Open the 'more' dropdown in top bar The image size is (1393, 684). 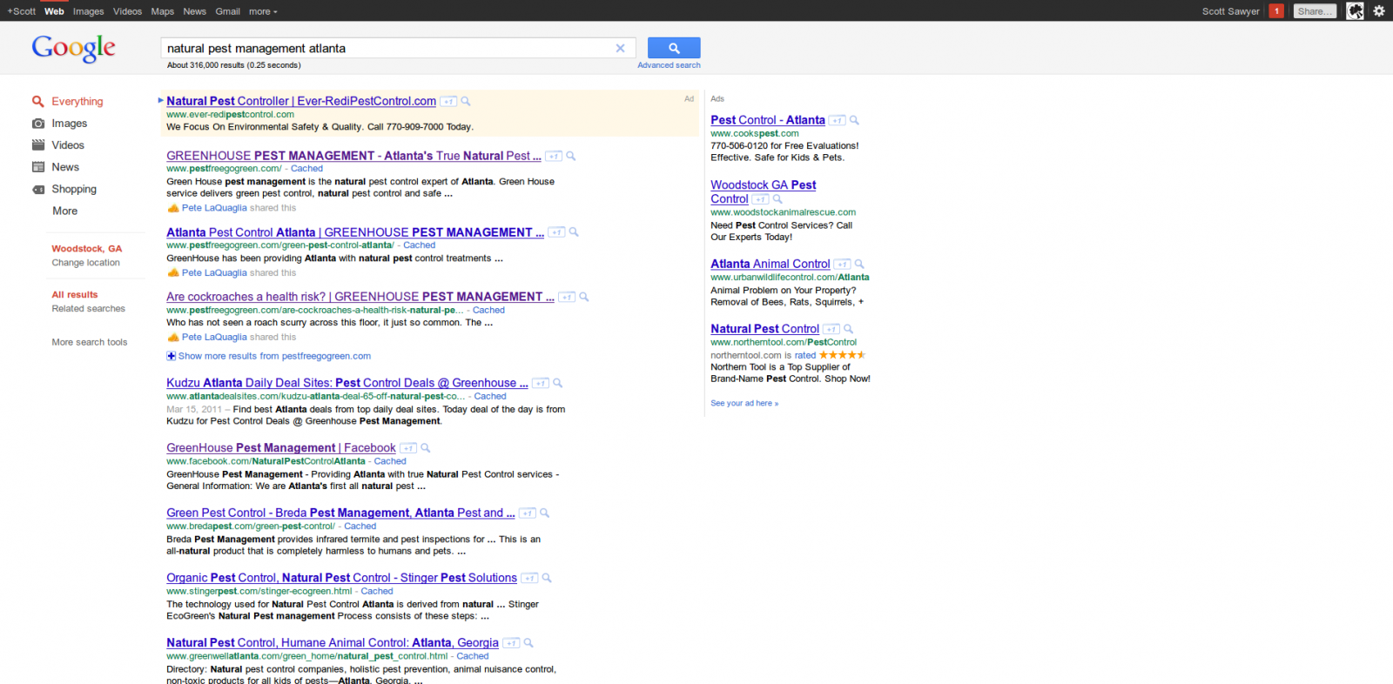[263, 11]
